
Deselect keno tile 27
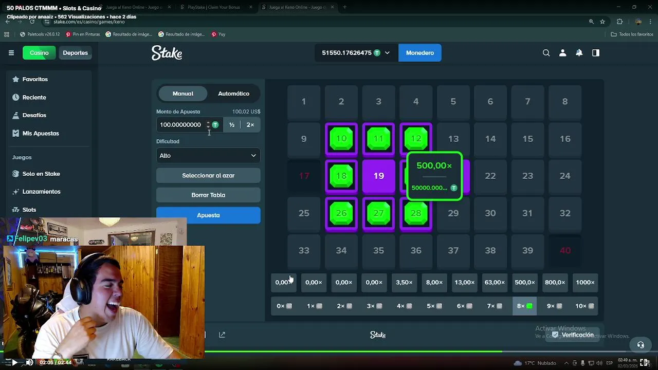pyautogui.click(x=378, y=213)
